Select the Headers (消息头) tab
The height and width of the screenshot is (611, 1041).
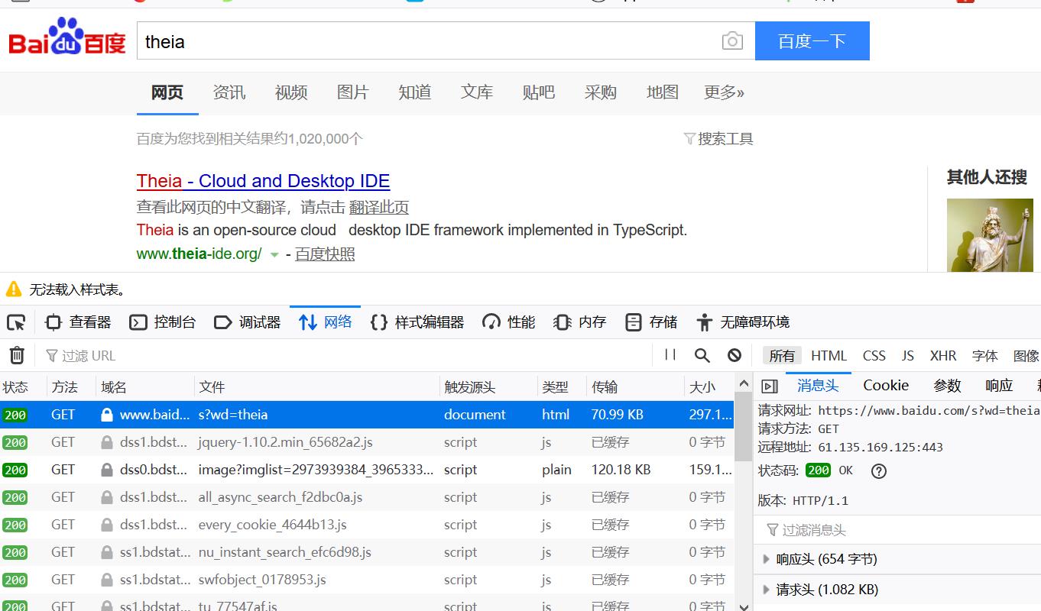click(x=817, y=386)
